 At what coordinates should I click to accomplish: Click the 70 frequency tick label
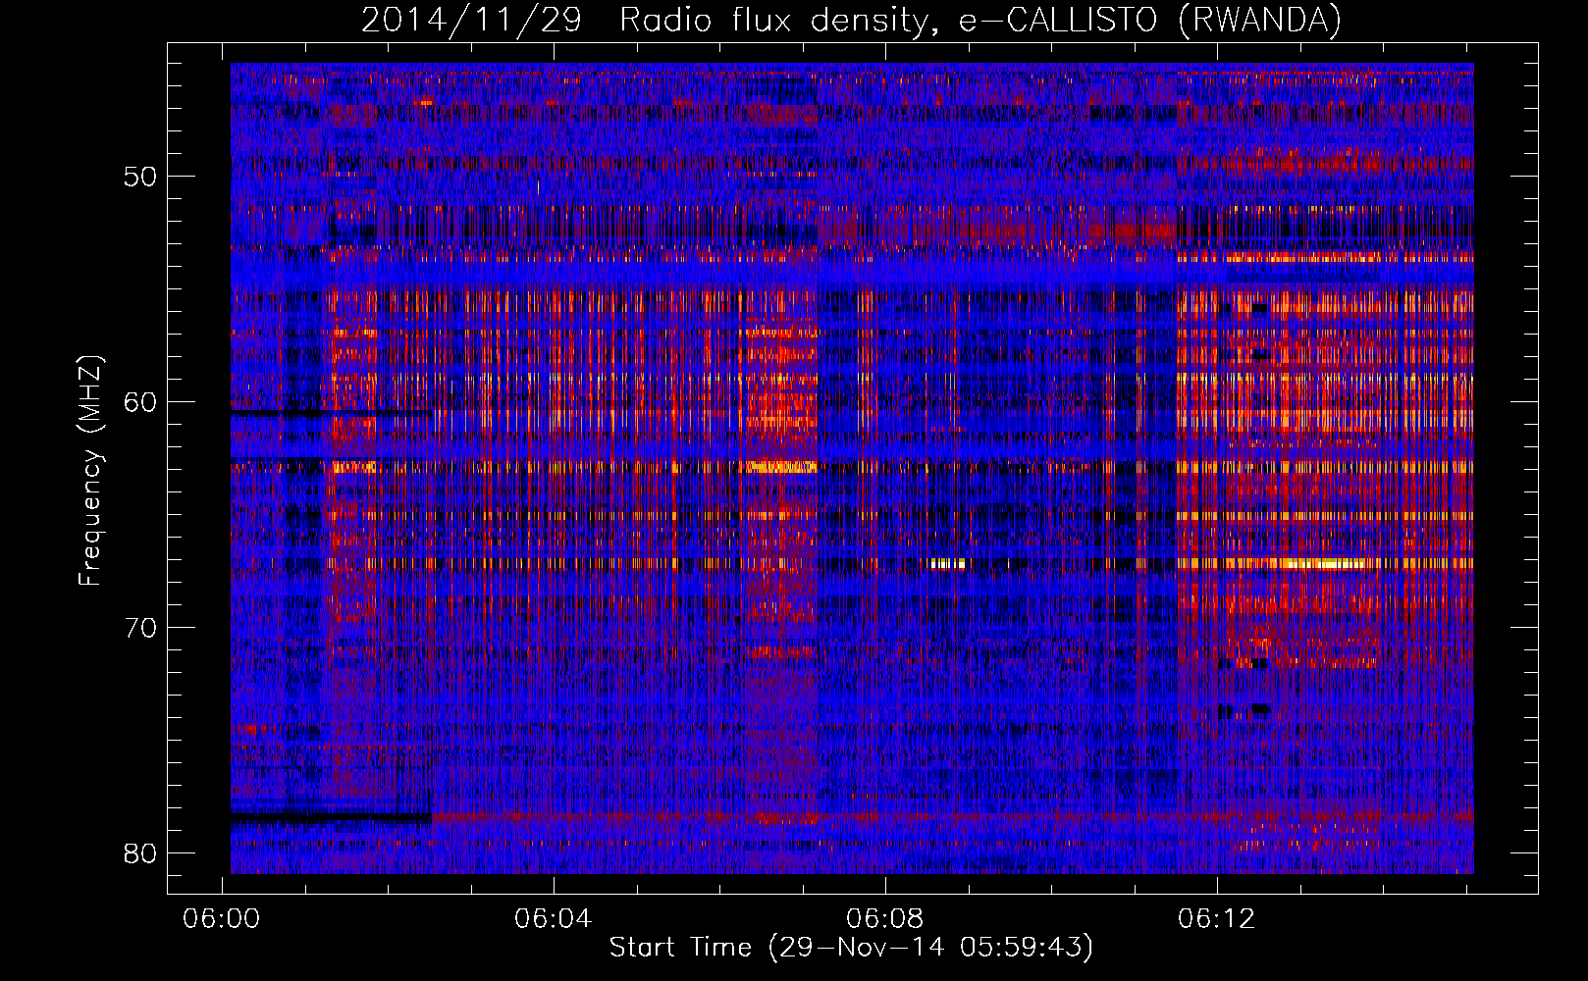click(x=140, y=628)
